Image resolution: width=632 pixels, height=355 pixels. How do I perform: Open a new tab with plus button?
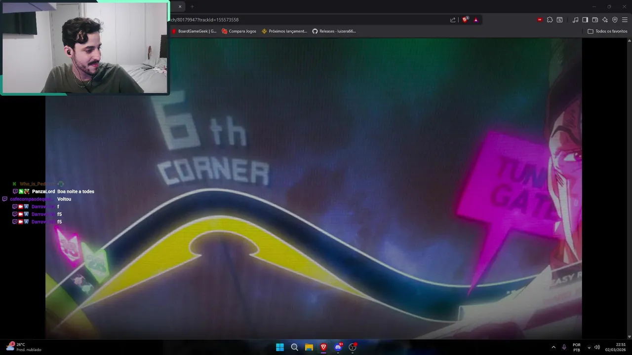192,6
